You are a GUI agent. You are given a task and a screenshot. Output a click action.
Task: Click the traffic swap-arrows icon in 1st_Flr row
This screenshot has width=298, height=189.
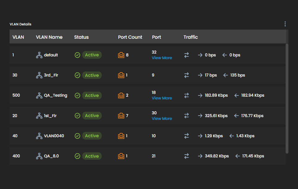[187, 116]
